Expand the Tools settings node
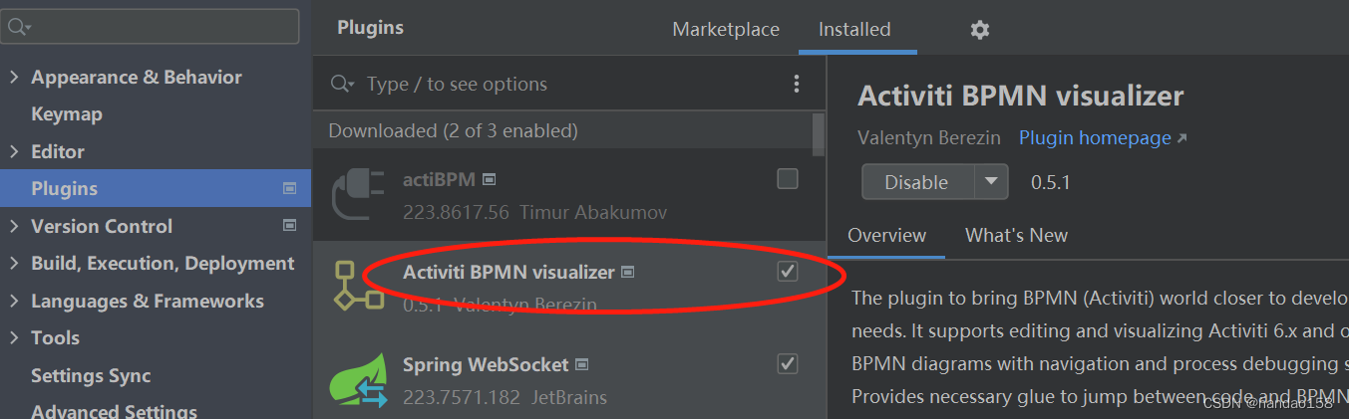The width and height of the screenshot is (1349, 419). 14,337
